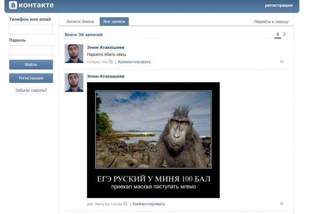Click the "две минуты назад" timestamp
315x214 pixels.
104,204
